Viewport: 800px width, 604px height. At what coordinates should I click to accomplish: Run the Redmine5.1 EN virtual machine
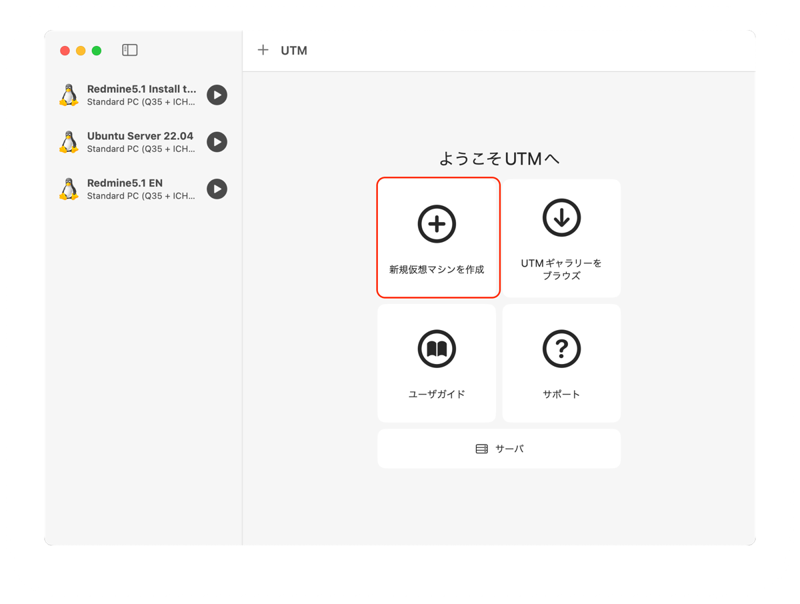click(217, 189)
